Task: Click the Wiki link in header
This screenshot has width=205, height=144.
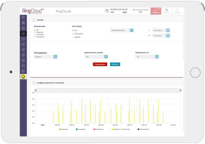Action: (124, 12)
